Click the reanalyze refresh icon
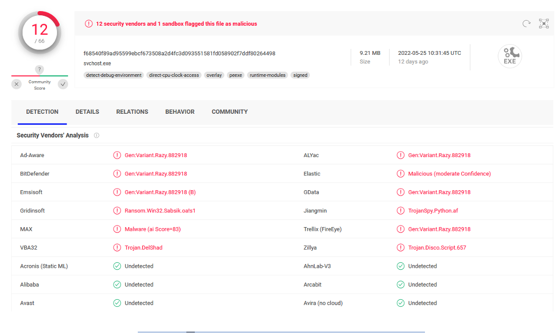This screenshot has height=333, width=558. [x=526, y=23]
